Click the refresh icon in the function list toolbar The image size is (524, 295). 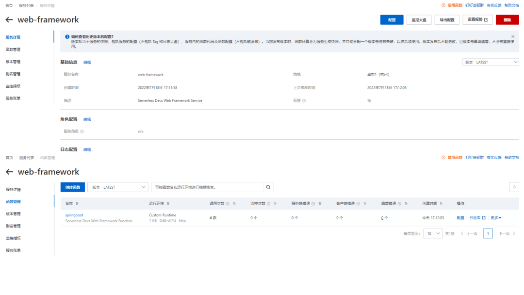pos(514,187)
